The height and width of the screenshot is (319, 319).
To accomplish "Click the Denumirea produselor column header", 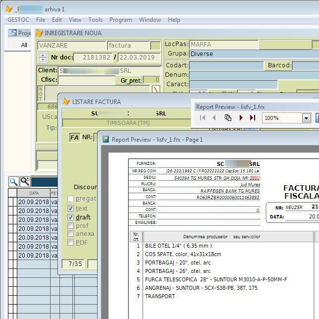I will pyautogui.click(x=228, y=237).
